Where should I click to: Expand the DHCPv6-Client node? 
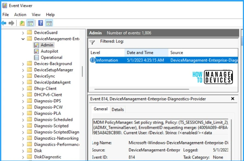click(23, 95)
